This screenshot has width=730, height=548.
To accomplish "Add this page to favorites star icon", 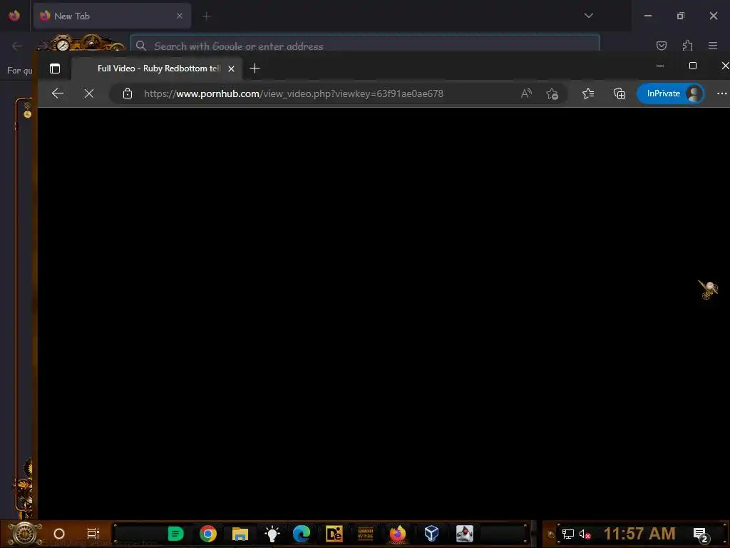I will click(552, 93).
